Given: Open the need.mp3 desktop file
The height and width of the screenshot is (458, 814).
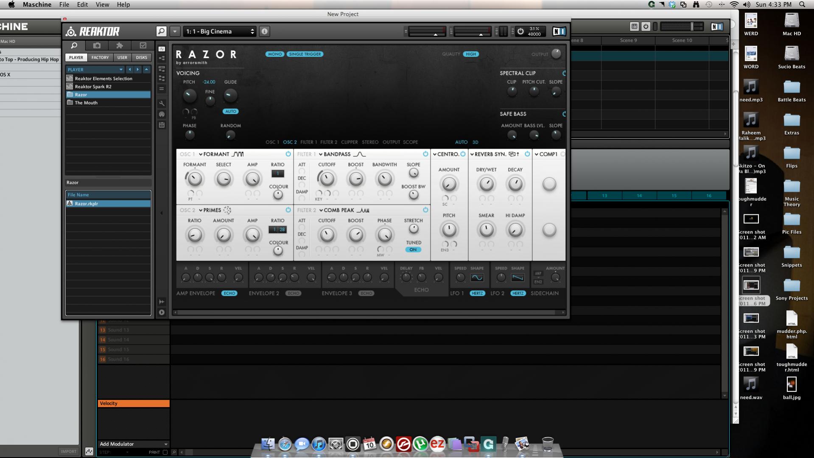Looking at the screenshot, I should 751,91.
